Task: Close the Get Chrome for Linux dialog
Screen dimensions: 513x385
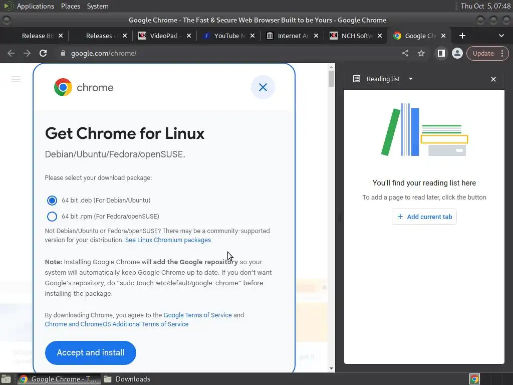Action: [x=263, y=87]
